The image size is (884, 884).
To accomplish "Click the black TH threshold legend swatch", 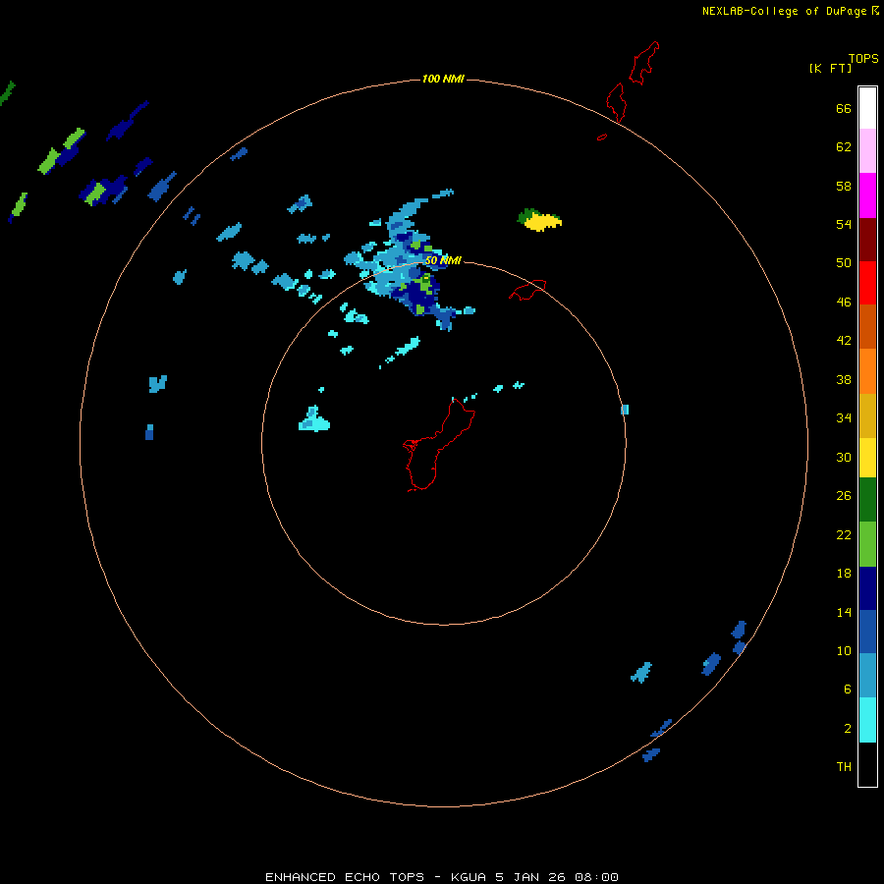I will tap(867, 764).
